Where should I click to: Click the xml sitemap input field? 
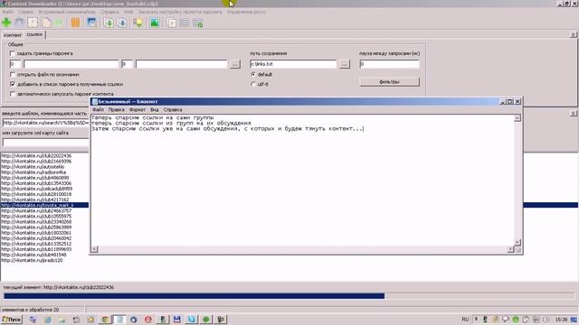(x=46, y=143)
